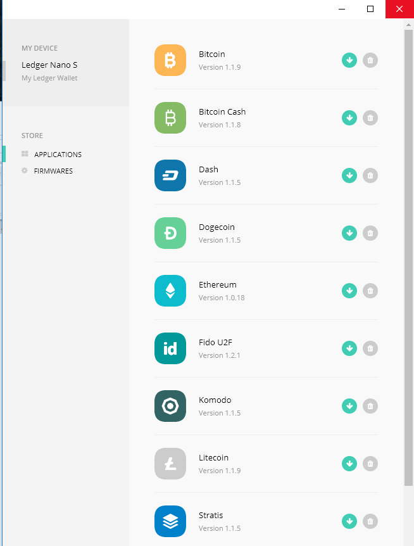Click the scrollbar up arrow
This screenshot has height=546, width=414.
(408, 25)
